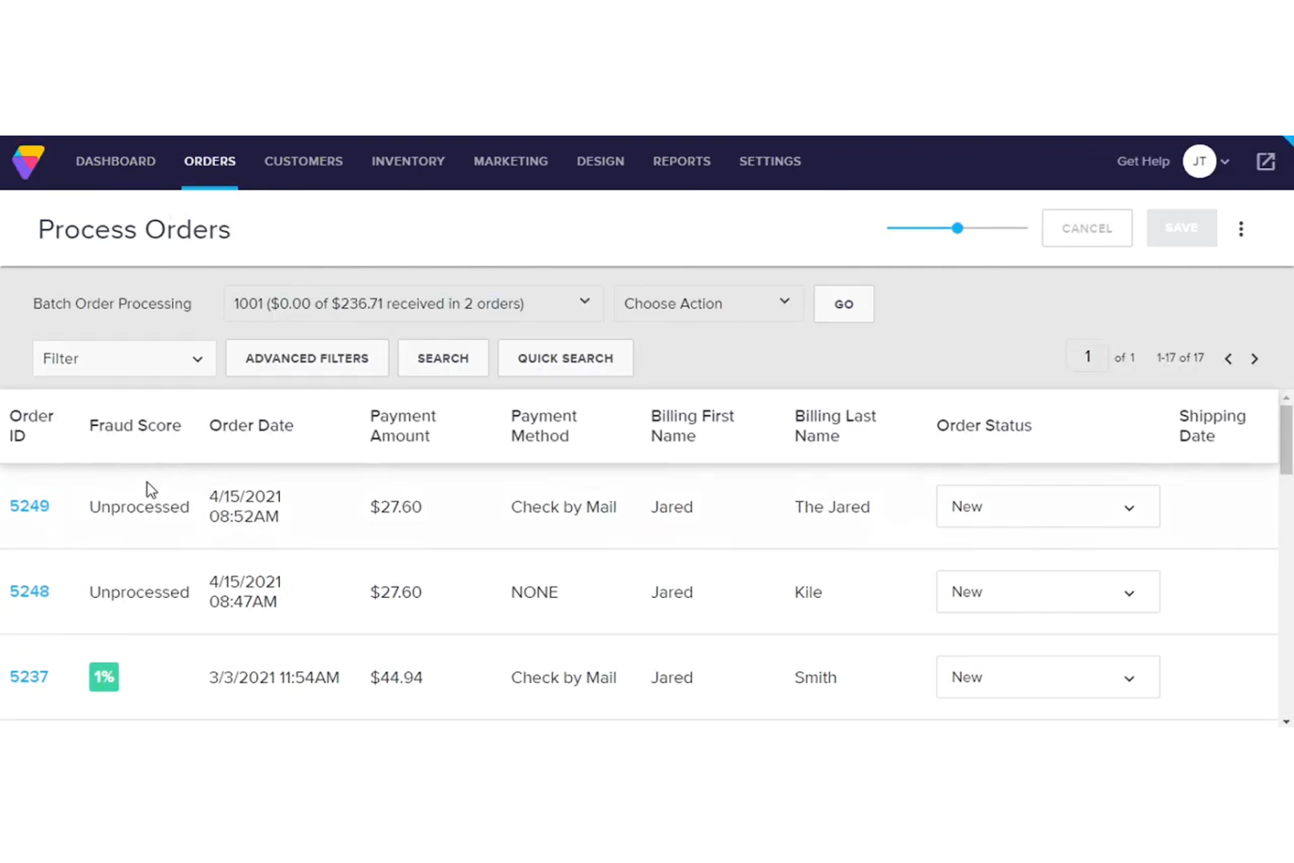The height and width of the screenshot is (863, 1294).
Task: Click the scrollbar down arrow icon
Action: [1286, 720]
